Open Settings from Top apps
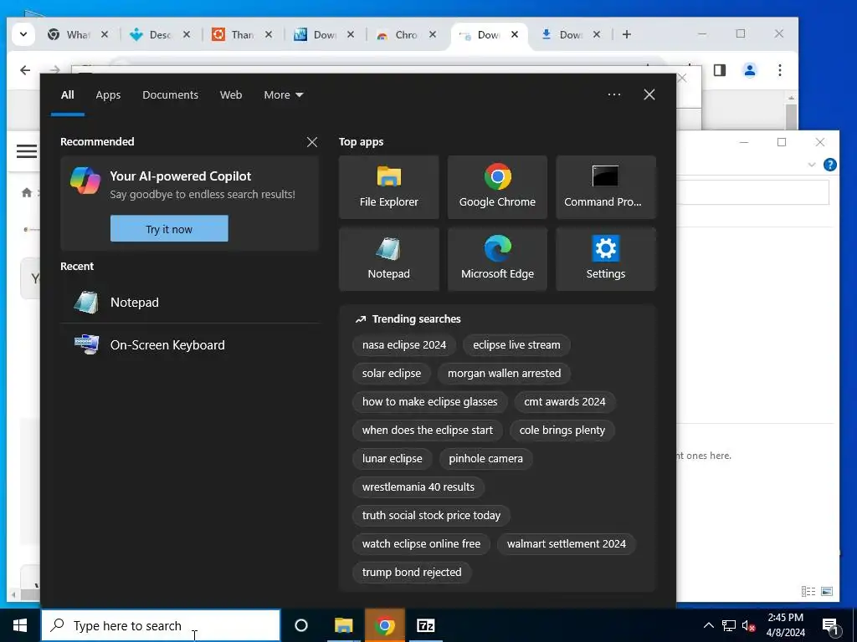This screenshot has height=642, width=857. pos(606,259)
